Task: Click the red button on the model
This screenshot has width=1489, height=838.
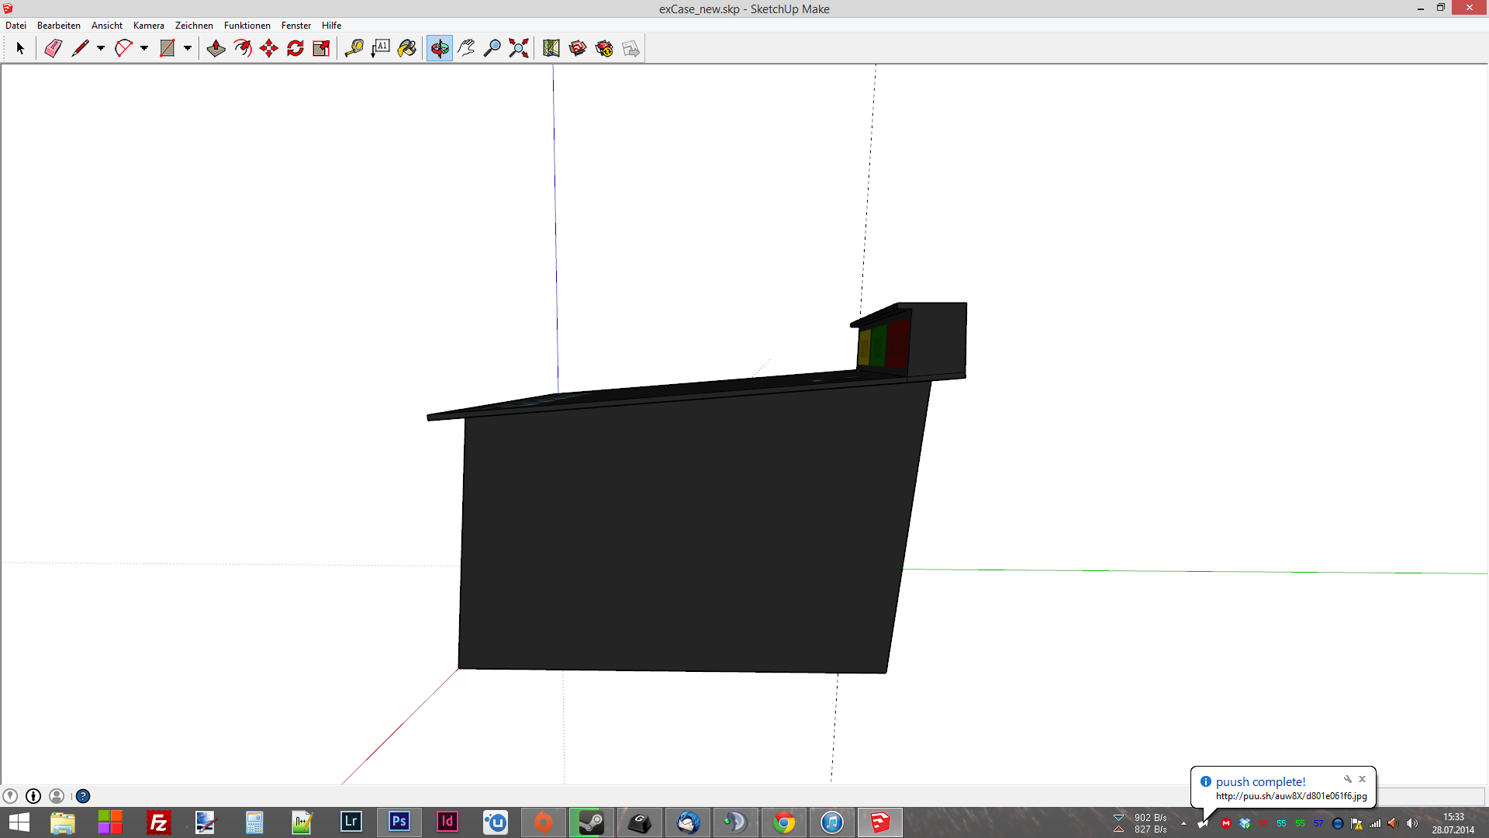Action: pyautogui.click(x=897, y=344)
